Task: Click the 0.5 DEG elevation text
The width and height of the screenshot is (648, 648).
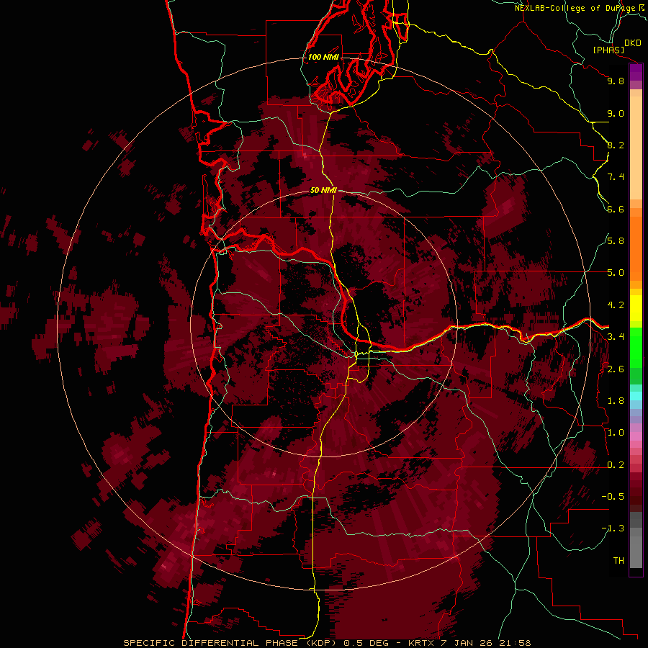Action: pos(366,643)
